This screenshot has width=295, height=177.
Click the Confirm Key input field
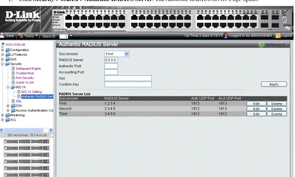pyautogui.click(x=128, y=84)
